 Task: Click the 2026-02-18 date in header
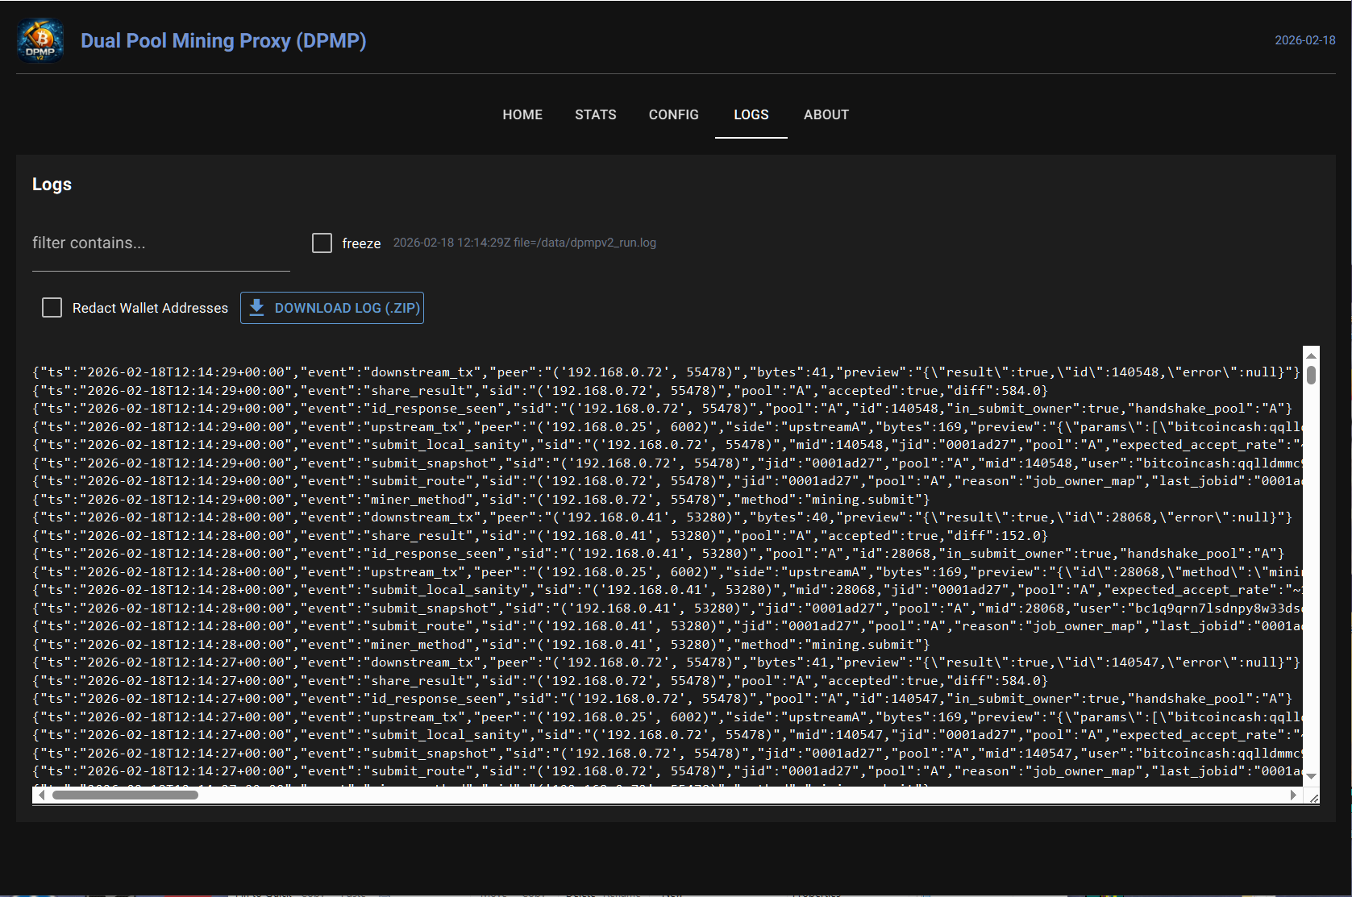pyautogui.click(x=1304, y=40)
